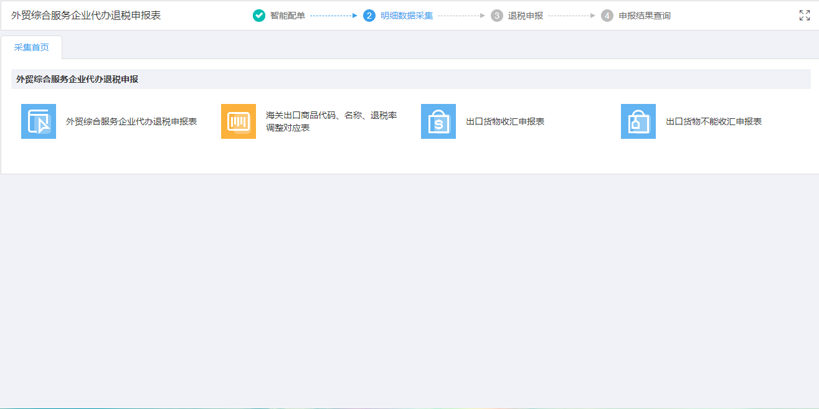
Task: Click the section header 外贸综合服务企业代办退税申报
Action: [x=77, y=79]
